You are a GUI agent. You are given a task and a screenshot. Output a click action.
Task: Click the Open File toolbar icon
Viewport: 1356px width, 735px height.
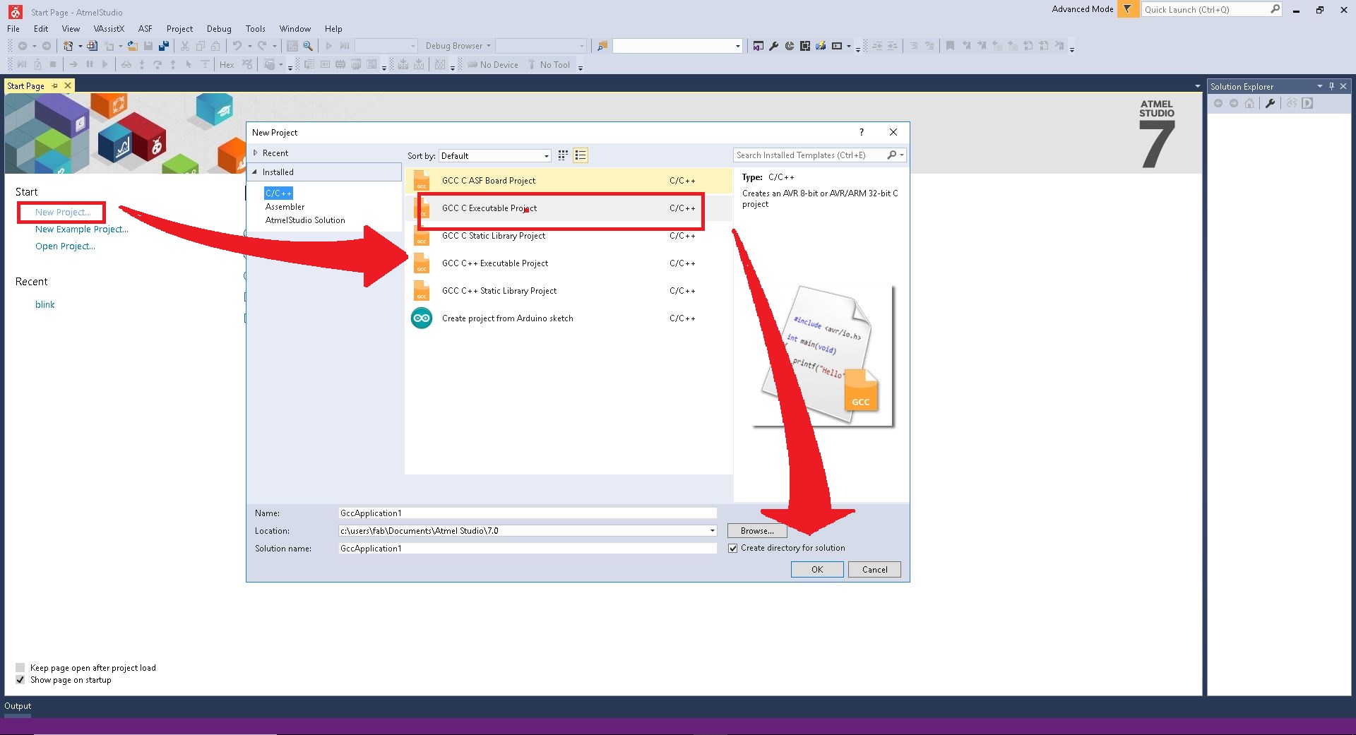pos(132,46)
